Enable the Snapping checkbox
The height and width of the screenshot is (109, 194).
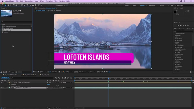click(57, 5)
